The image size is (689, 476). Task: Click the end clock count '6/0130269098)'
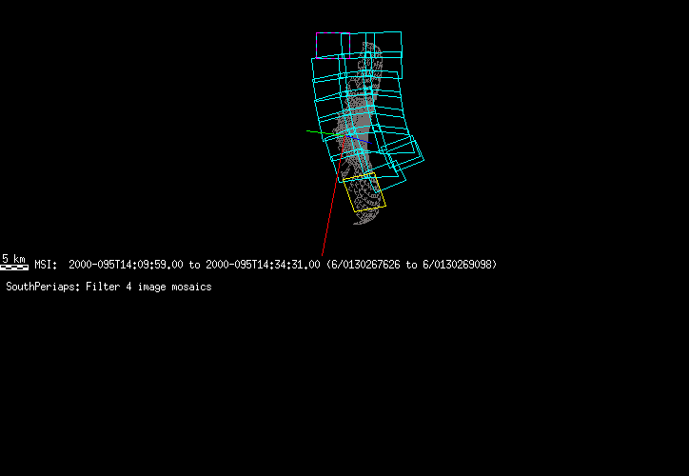point(460,265)
